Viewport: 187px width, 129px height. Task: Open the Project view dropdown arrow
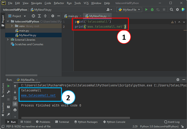coord(25,16)
